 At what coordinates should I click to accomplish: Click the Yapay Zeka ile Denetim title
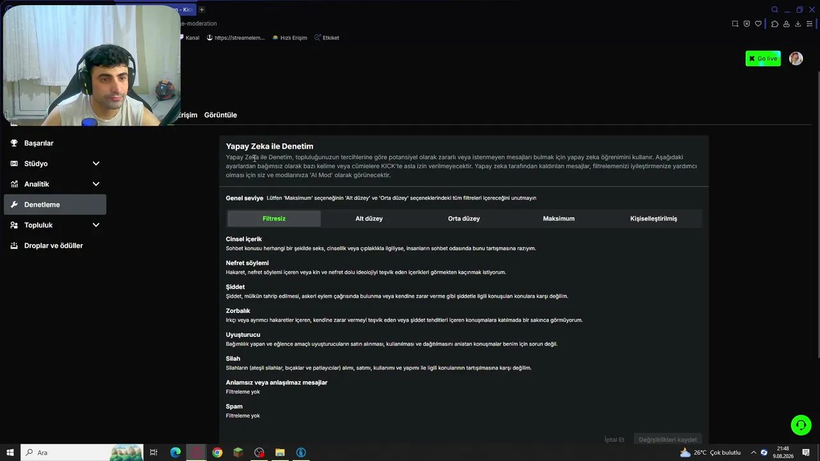coord(270,147)
